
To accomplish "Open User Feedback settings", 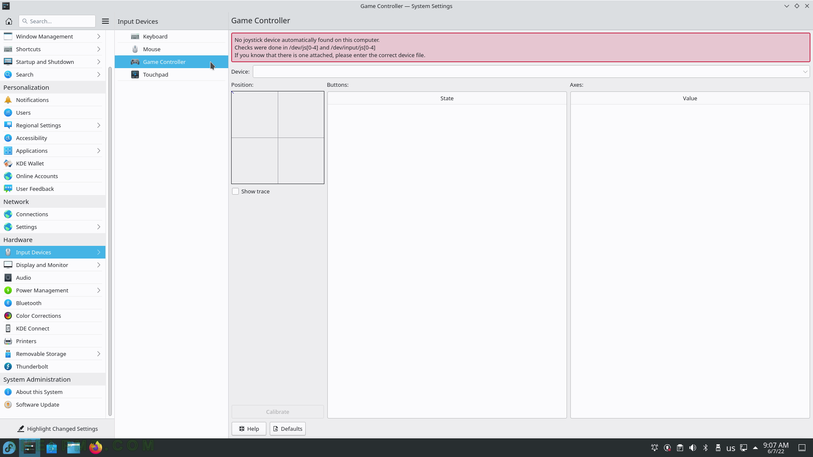I will 53,189.
